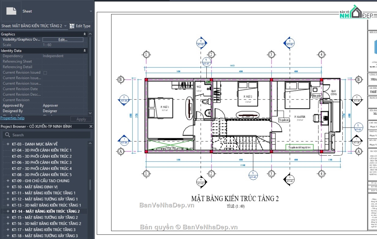Open sheet KT-08 - 3D PHỐI CẢNH KIẾN TRÚC 5
Screen dimensions: 377x239
coord(42,174)
